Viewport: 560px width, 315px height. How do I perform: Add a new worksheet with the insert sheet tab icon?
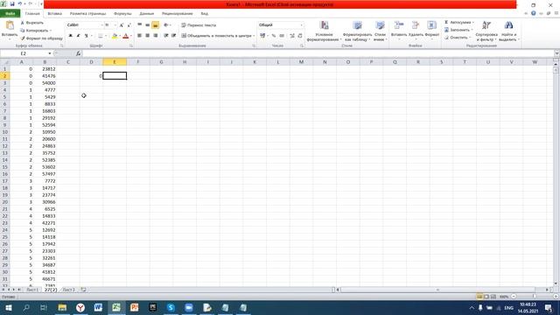(83, 290)
